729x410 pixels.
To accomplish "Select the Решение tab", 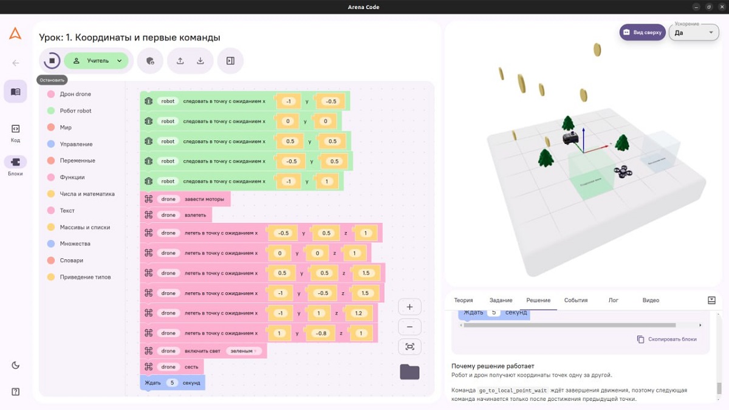I will pyautogui.click(x=538, y=300).
